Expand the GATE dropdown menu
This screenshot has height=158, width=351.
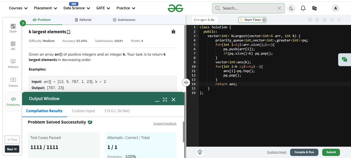[103, 8]
